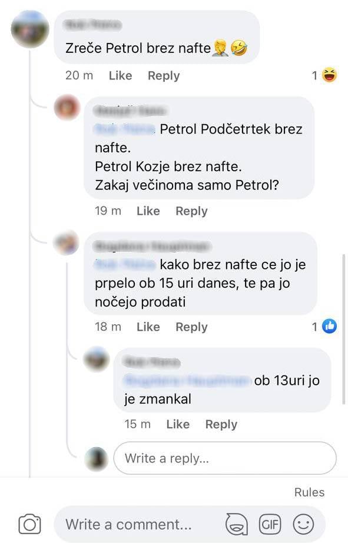Like the comment 'Zreče Petrol brez nafte'
This screenshot has height=543, width=348.
point(120,75)
